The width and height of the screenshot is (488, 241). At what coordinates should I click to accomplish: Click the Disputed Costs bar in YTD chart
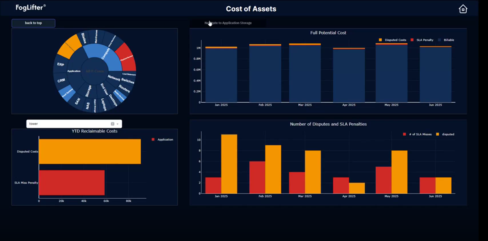pos(90,151)
